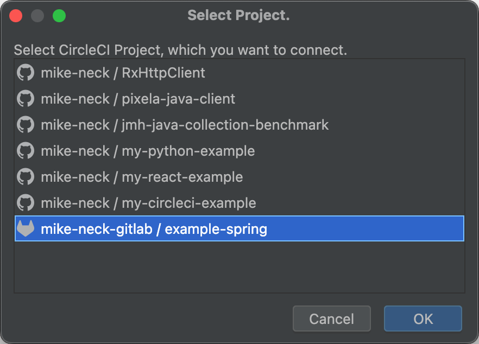Click the Select Project title bar
The image size is (479, 344).
pos(238,15)
